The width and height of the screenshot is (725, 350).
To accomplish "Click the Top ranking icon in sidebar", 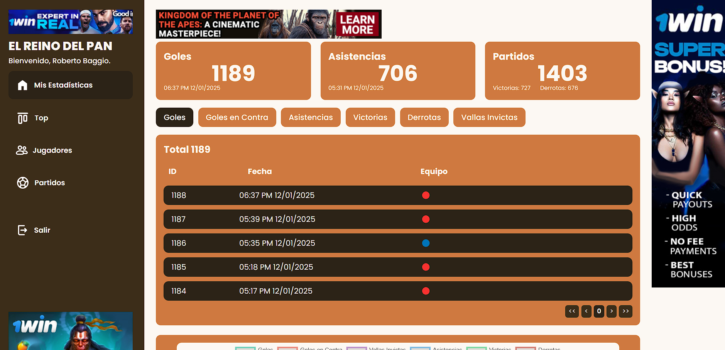I will tap(22, 118).
